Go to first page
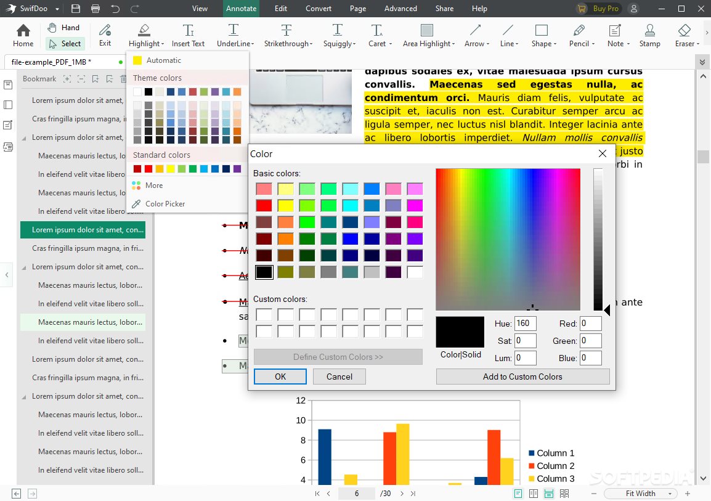Screen dimensions: 711x501 pyautogui.click(x=317, y=493)
